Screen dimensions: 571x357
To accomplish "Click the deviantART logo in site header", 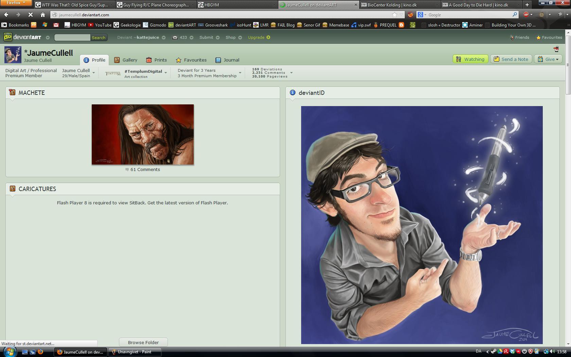I will coord(22,37).
